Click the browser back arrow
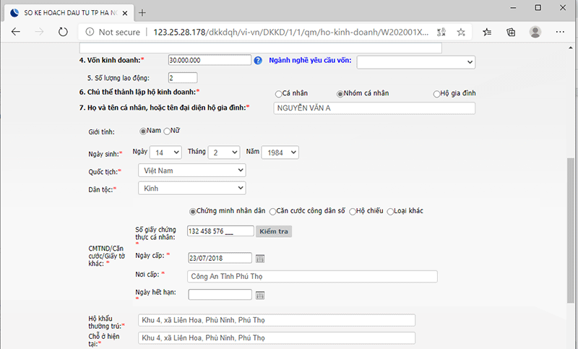The width and height of the screenshot is (578, 349). coord(15,32)
